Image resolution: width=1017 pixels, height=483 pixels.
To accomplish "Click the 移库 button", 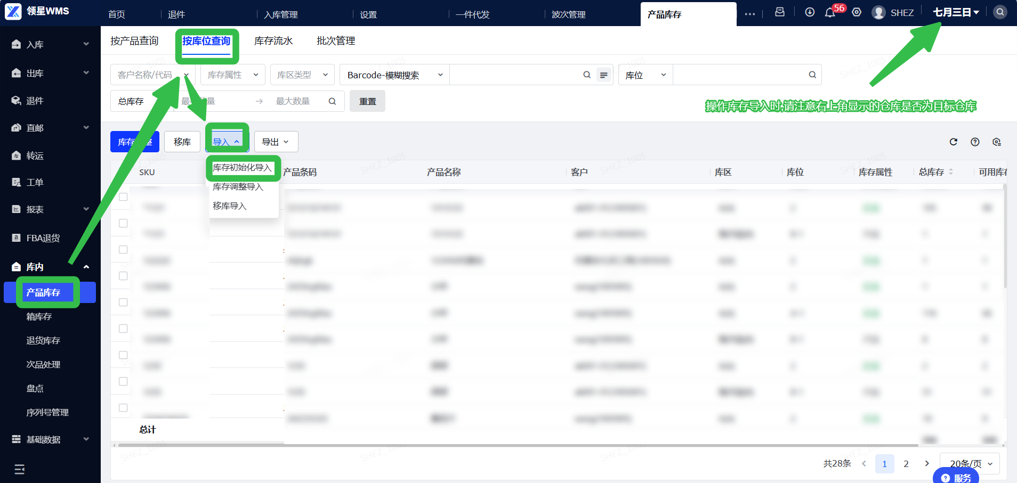I will point(182,142).
